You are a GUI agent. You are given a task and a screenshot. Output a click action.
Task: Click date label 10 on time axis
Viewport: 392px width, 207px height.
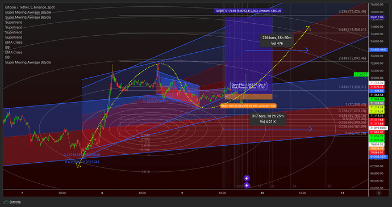point(262,193)
